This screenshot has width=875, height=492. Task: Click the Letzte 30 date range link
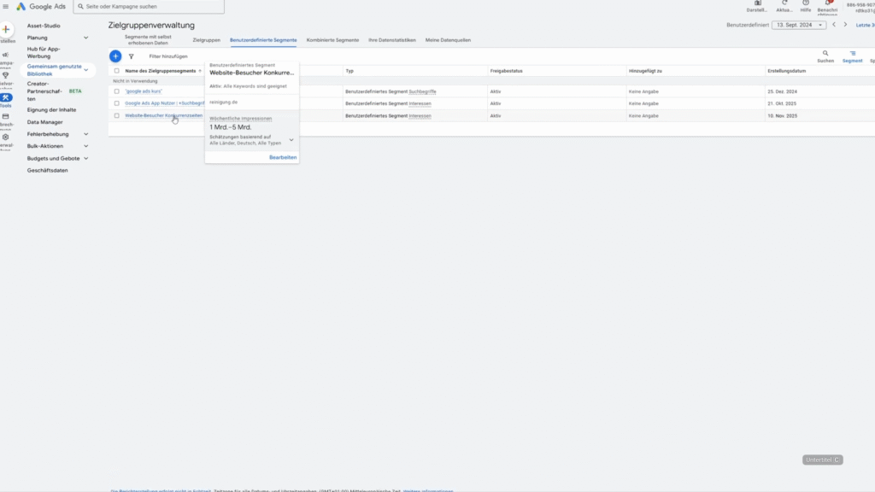[x=865, y=25]
